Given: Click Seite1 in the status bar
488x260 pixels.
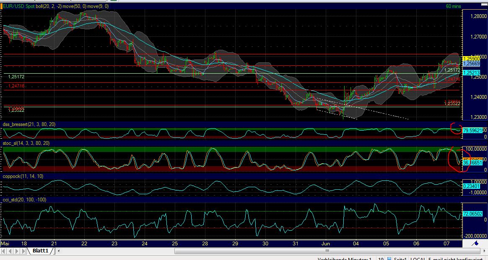Looking at the screenshot, I should click(x=399, y=258).
